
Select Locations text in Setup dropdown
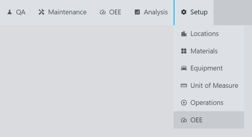[205, 34]
